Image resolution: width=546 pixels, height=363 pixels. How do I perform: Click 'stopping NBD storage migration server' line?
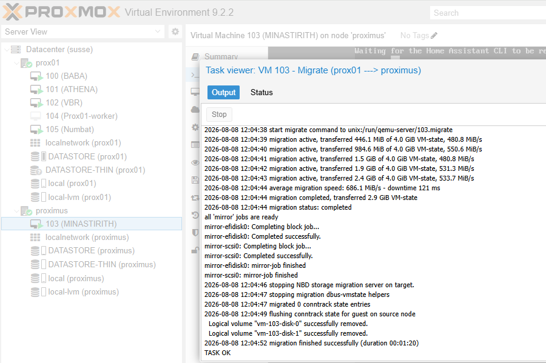click(x=309, y=285)
